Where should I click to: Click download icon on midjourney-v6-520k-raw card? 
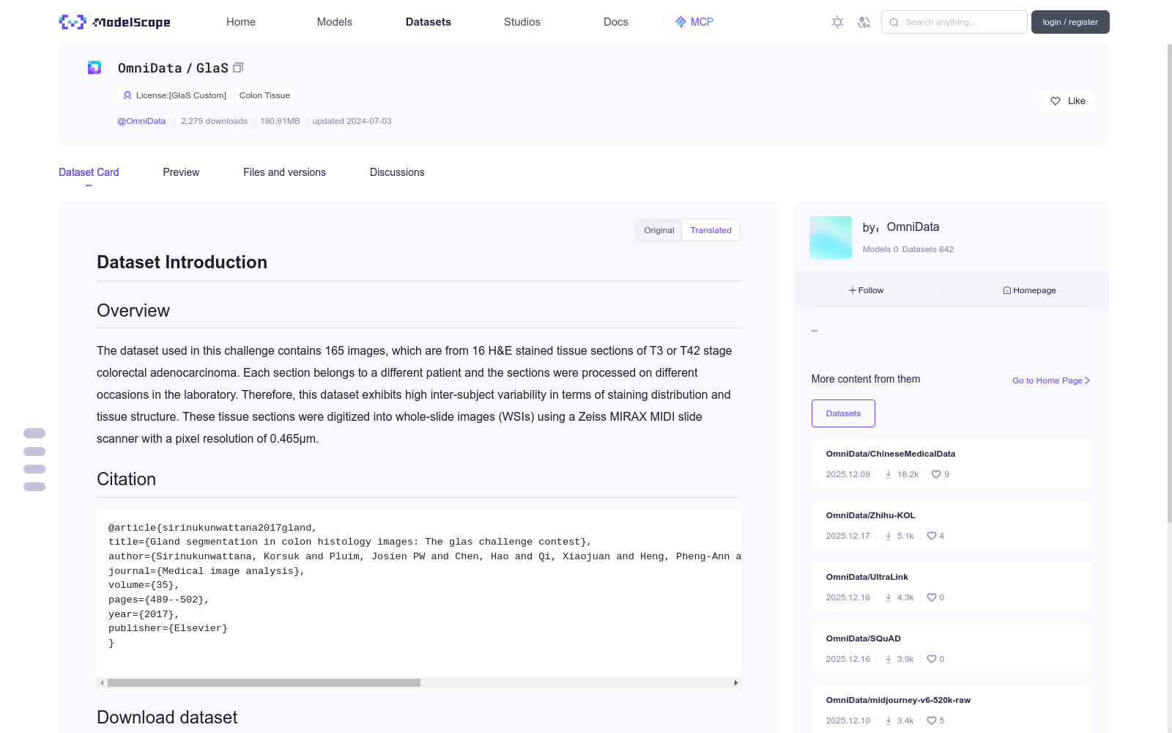[889, 721]
